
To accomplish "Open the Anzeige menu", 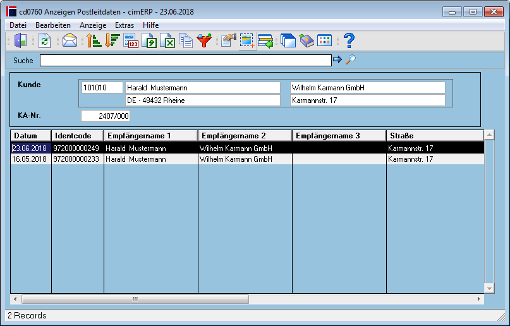I will pyautogui.click(x=93, y=25).
